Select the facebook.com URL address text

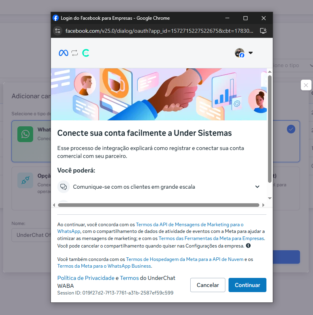(x=159, y=31)
